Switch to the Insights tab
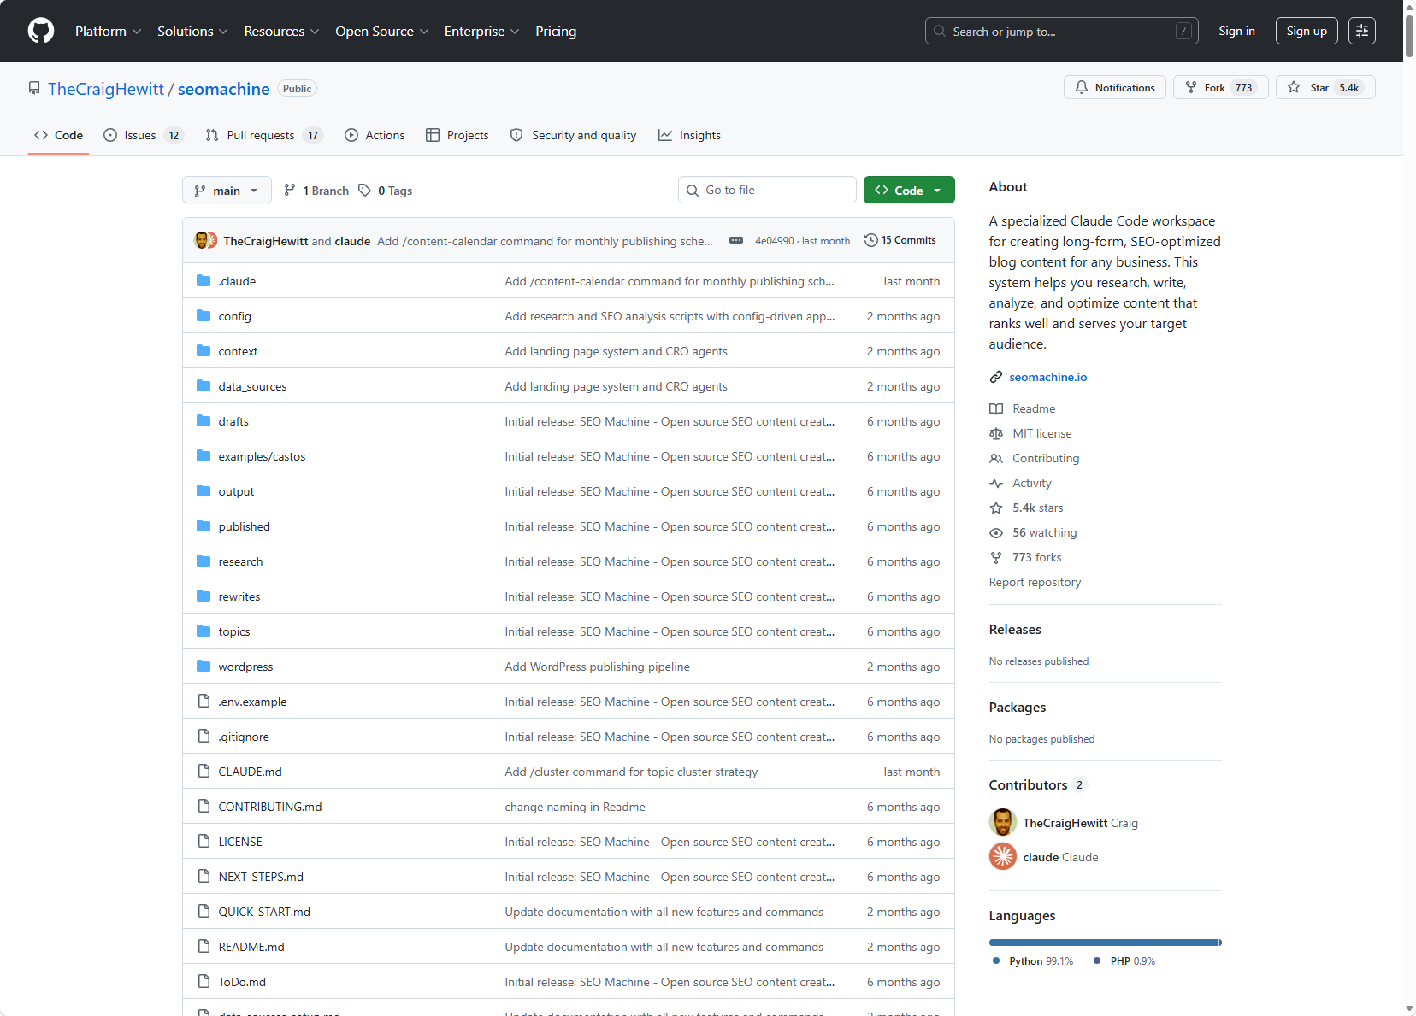 (689, 135)
